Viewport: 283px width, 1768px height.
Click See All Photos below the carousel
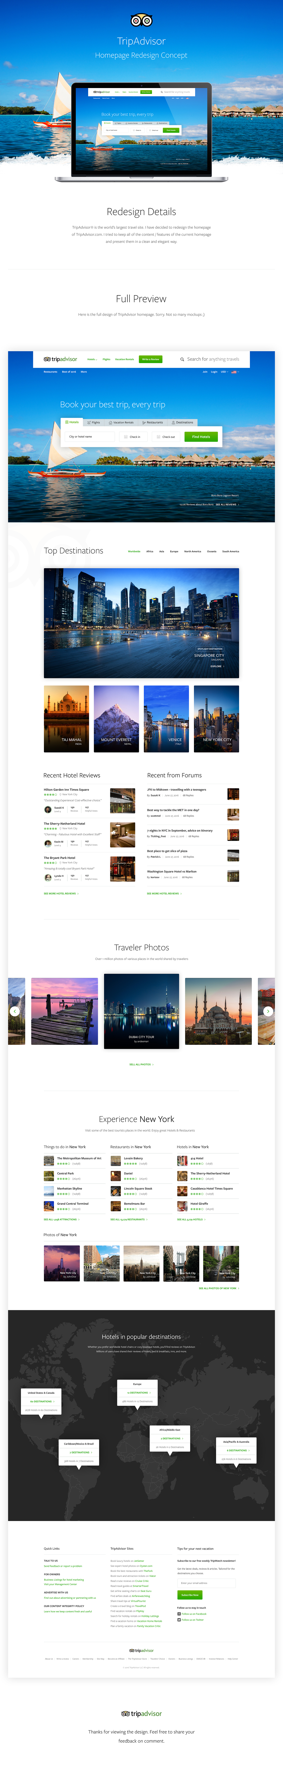click(x=141, y=1065)
